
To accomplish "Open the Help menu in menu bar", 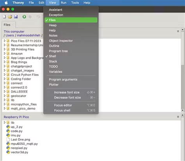I will click(87, 3).
